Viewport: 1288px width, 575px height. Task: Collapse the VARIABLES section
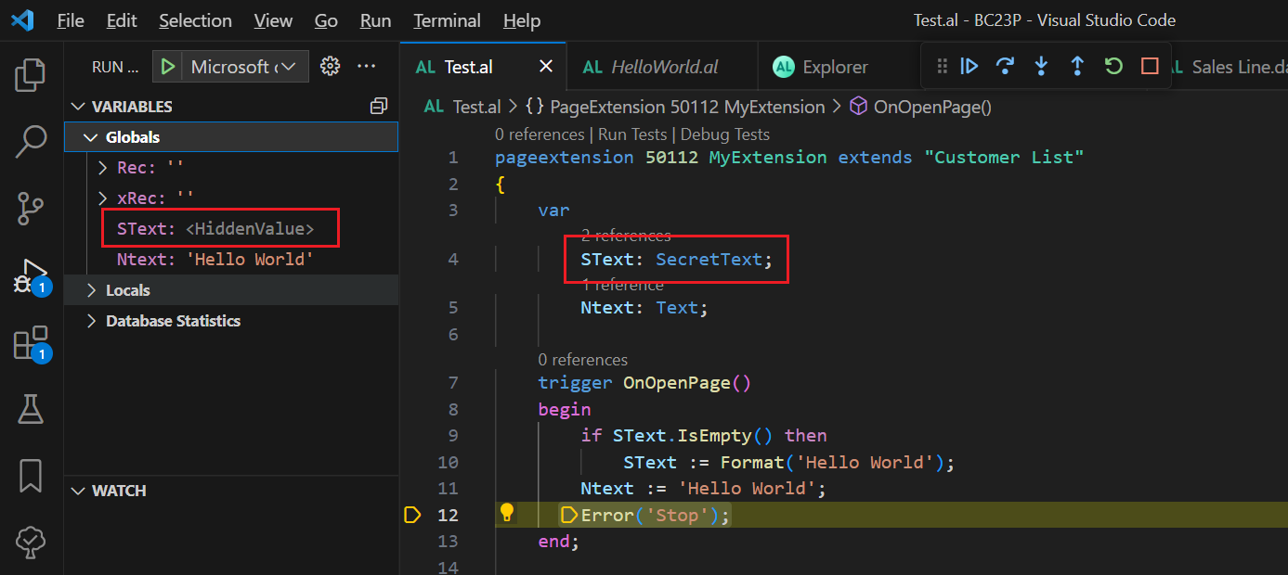pos(79,107)
